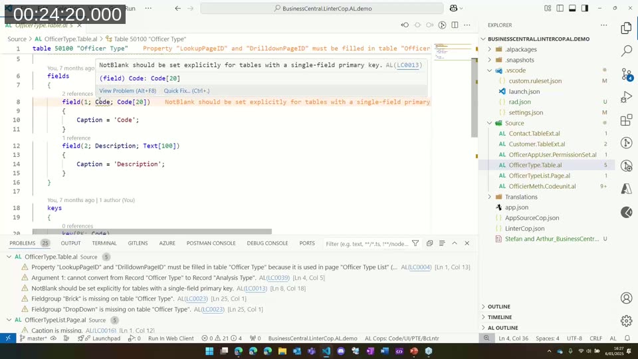Click errors and warnings count in status bar
The width and height of the screenshot is (638, 359).
tap(222, 338)
